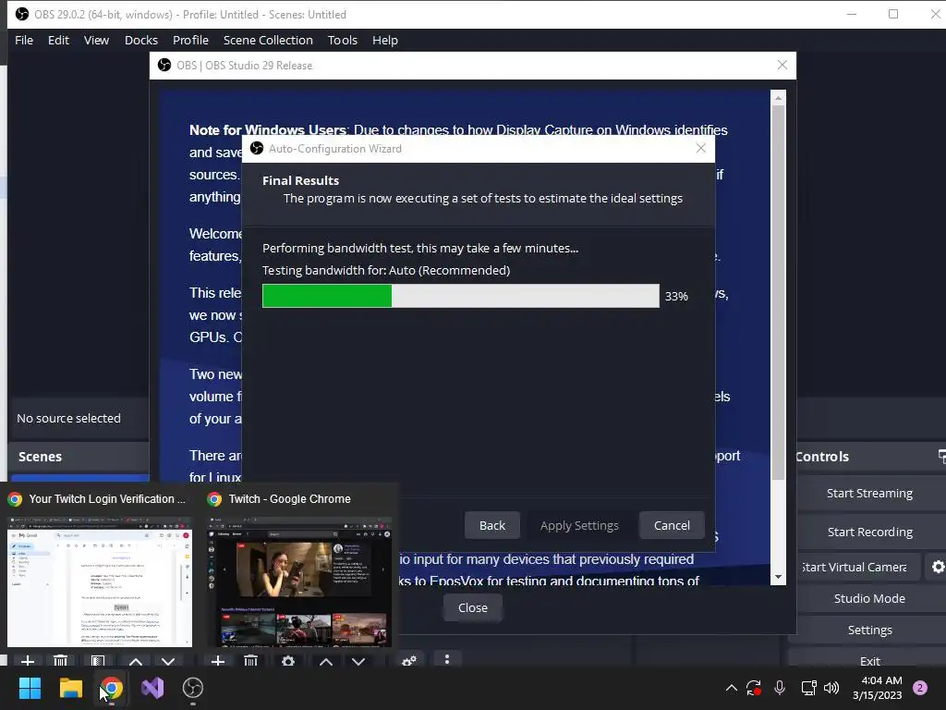Open notification center badge
The height and width of the screenshot is (710, 946).
(920, 688)
